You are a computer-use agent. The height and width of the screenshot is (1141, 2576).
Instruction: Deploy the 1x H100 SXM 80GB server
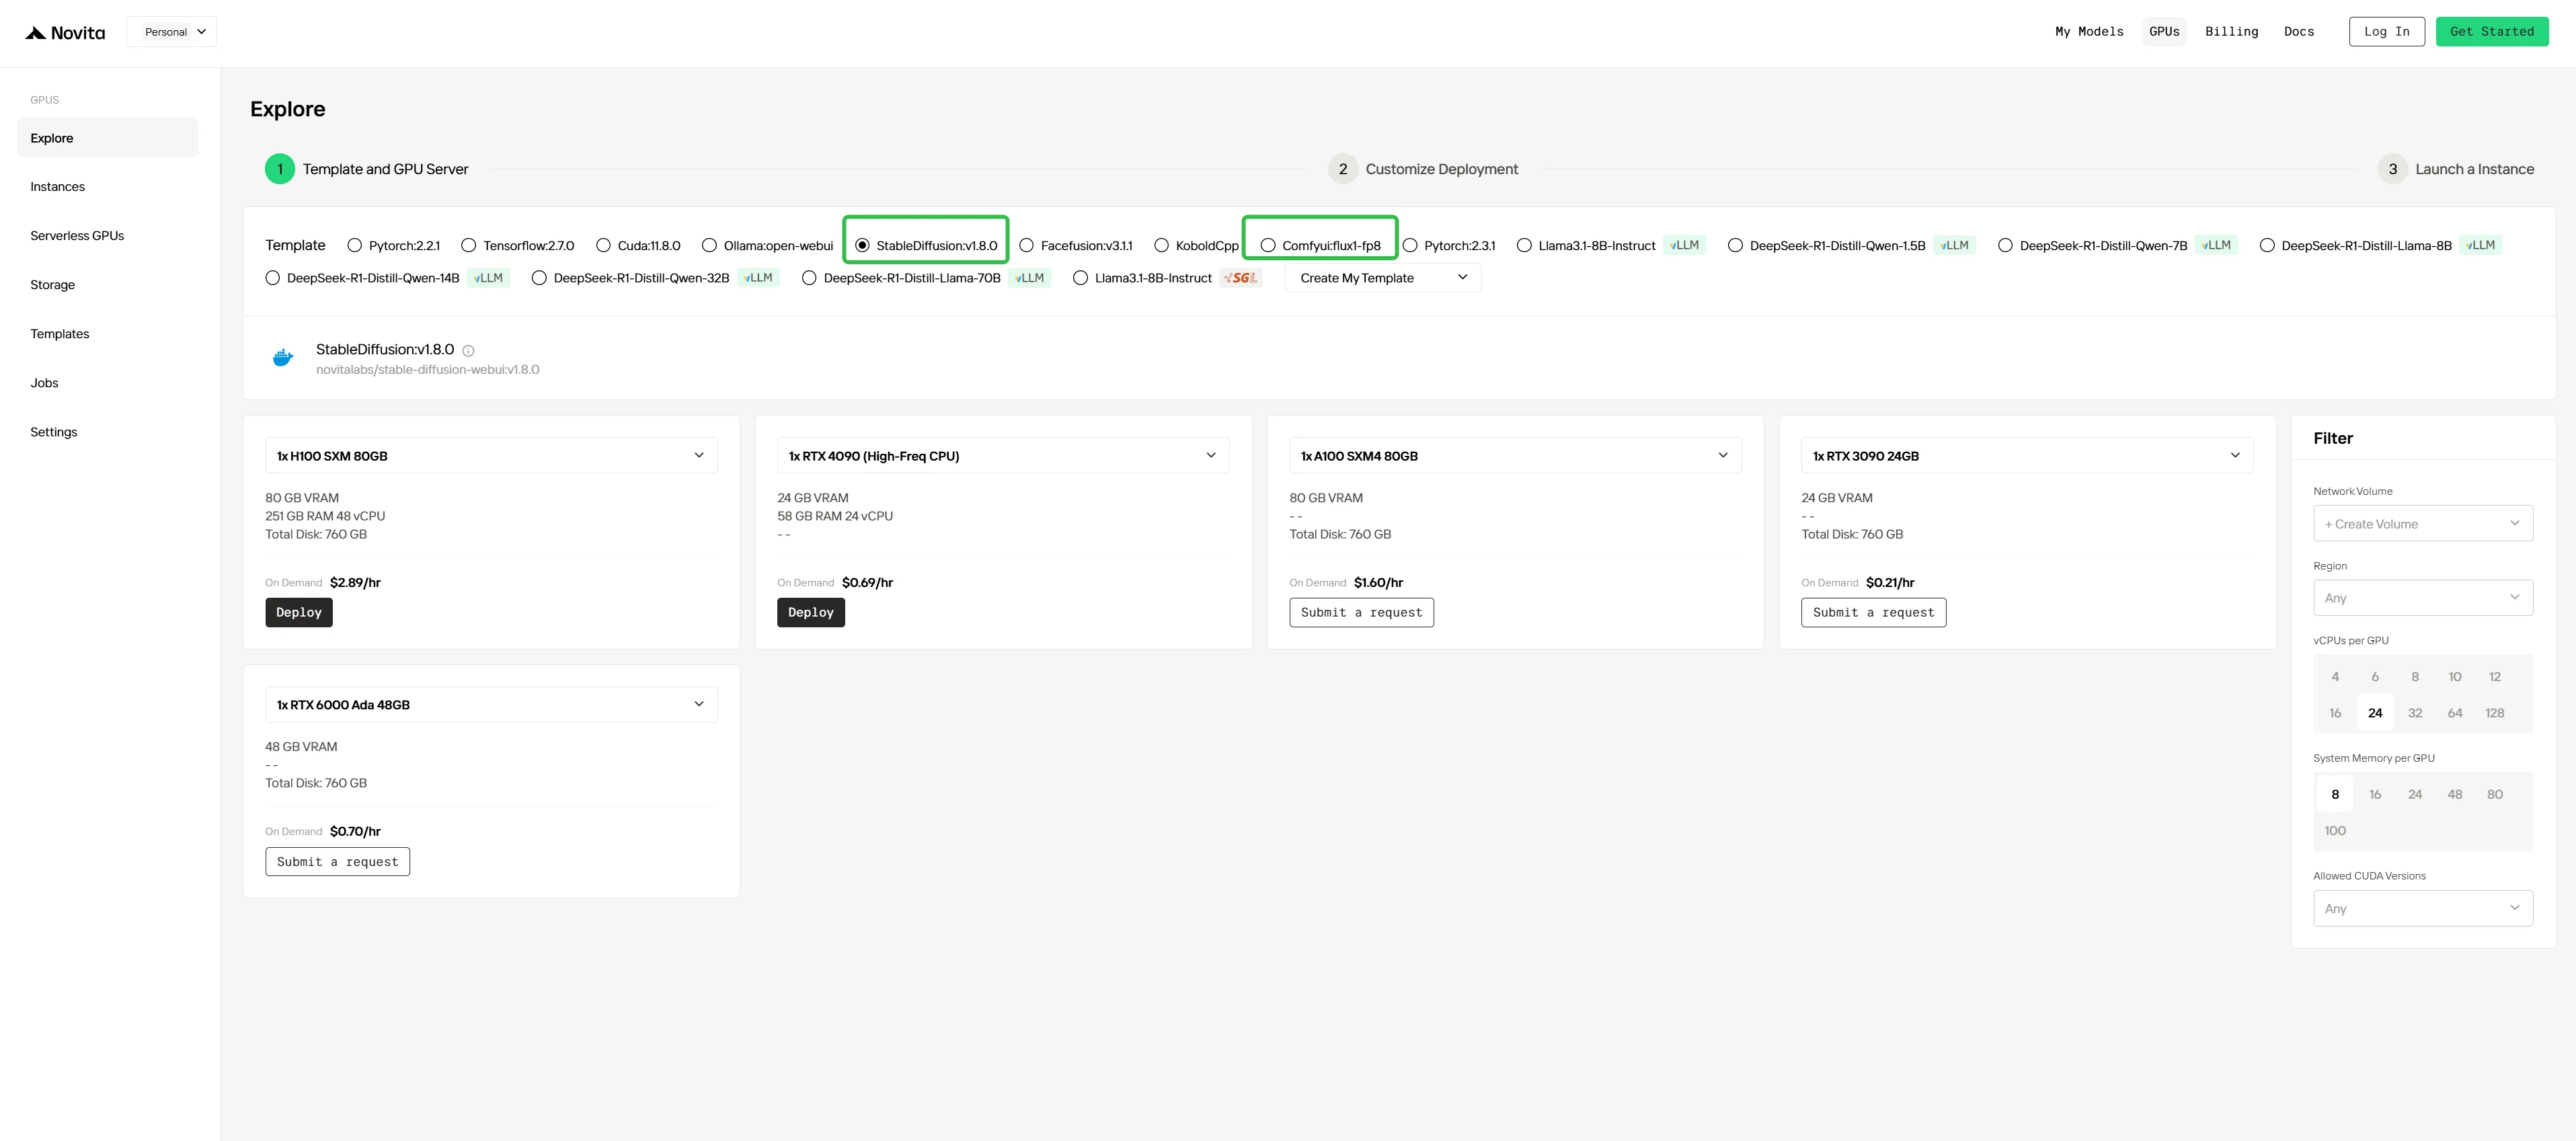click(299, 613)
